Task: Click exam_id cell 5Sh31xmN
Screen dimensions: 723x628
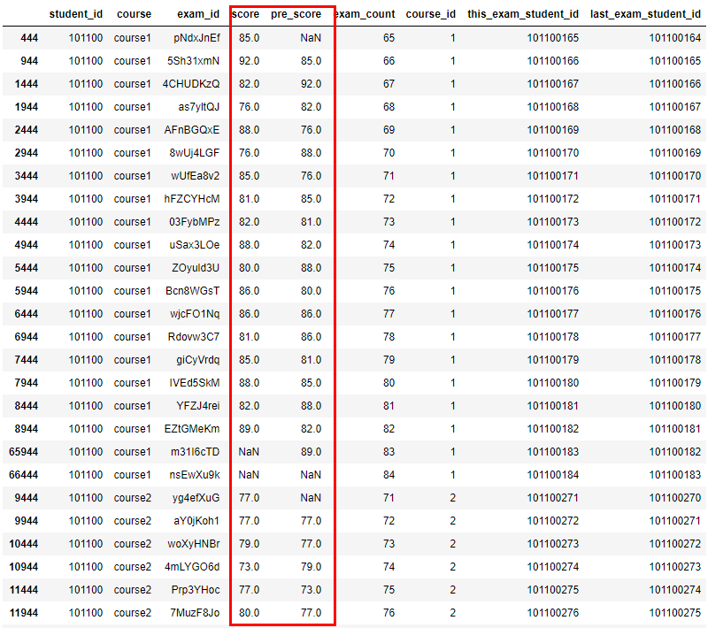Action: 193,61
